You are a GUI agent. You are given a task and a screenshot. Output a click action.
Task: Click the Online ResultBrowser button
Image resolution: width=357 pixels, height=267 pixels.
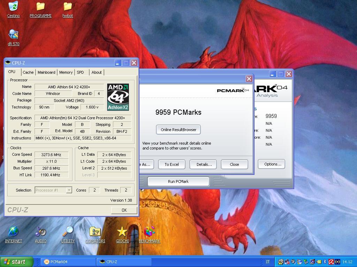click(178, 130)
